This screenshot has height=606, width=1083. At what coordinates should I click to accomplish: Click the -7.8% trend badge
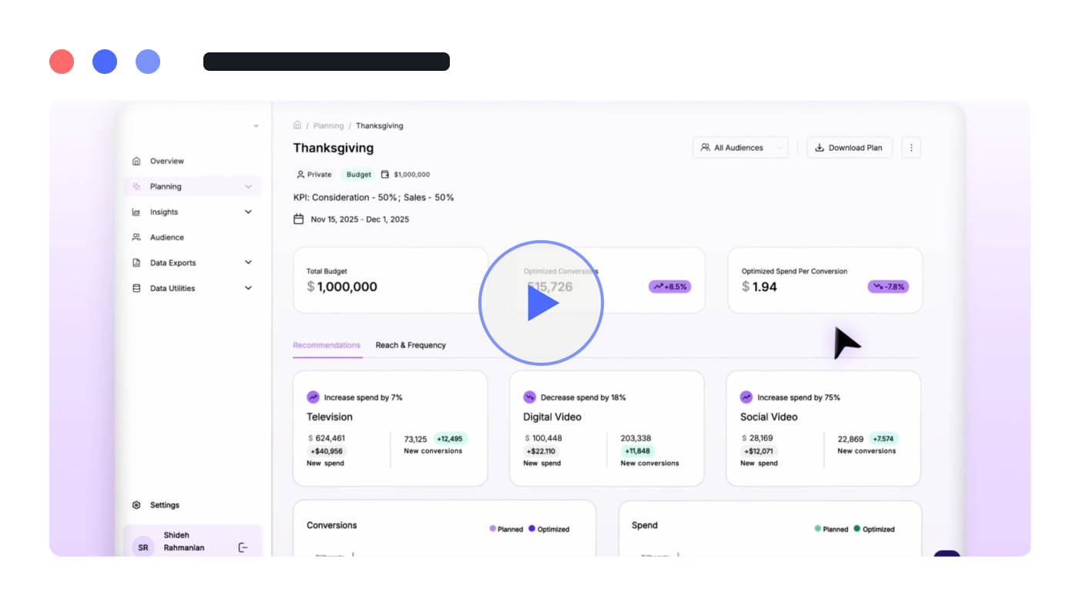click(x=888, y=286)
